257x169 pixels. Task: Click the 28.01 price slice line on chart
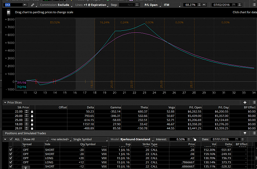tap(194, 54)
